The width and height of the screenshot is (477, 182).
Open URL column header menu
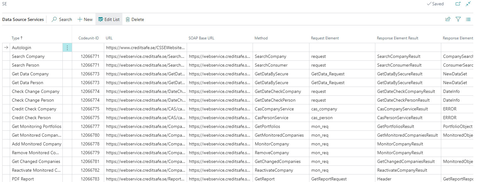tap(109, 38)
